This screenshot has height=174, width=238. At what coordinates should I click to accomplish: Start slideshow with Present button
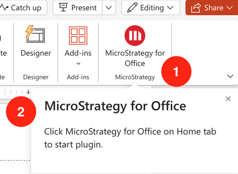point(78,8)
